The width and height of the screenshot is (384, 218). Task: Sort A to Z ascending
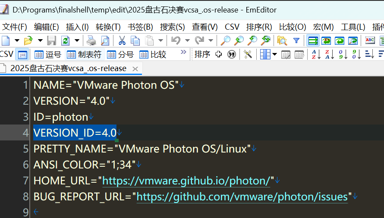pyautogui.click(x=316, y=54)
